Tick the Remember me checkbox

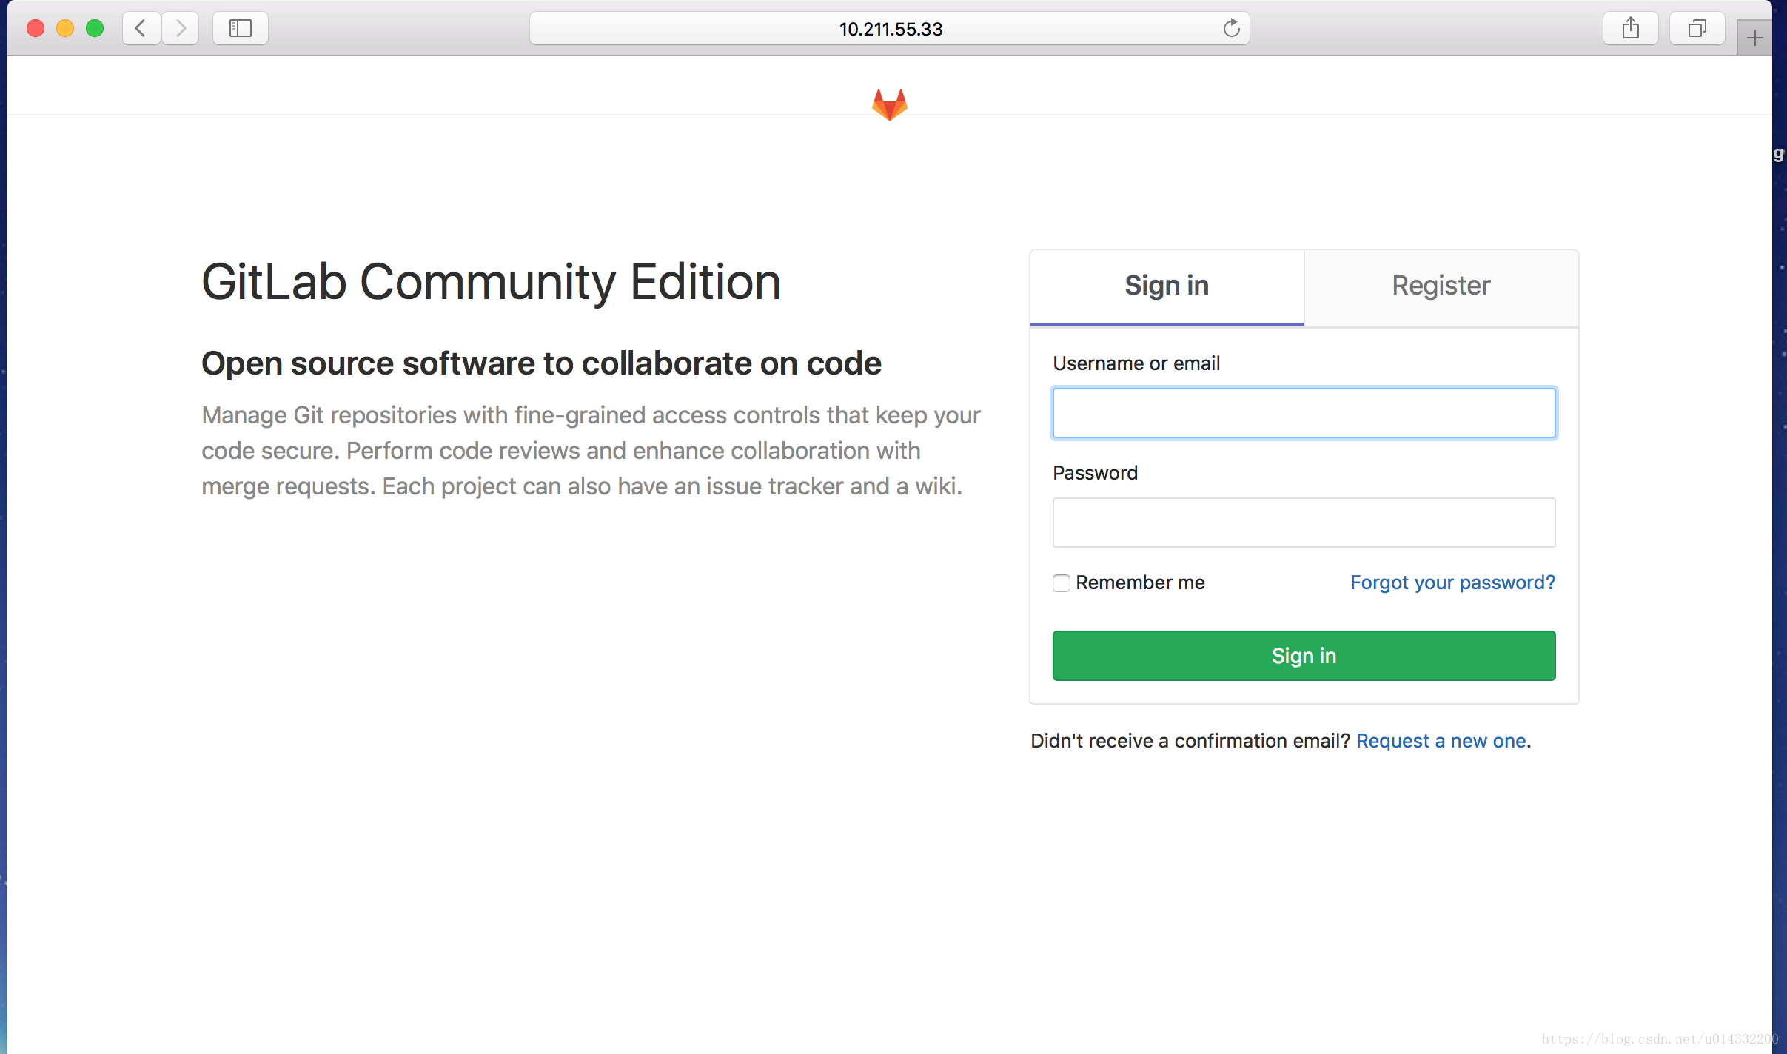1062,583
